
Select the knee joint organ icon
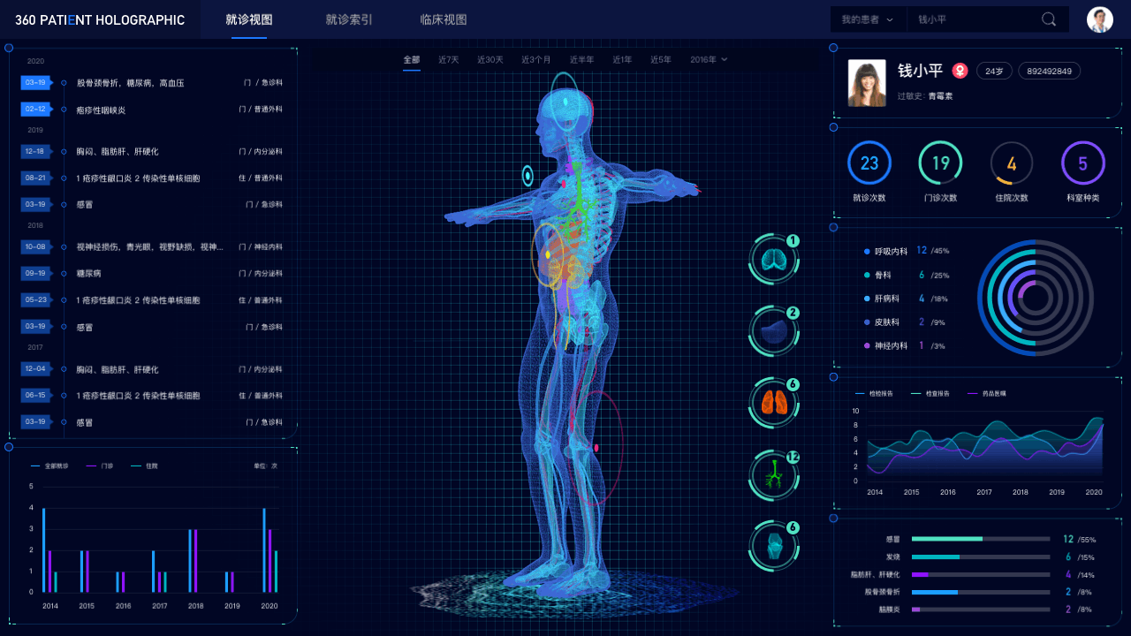click(773, 546)
